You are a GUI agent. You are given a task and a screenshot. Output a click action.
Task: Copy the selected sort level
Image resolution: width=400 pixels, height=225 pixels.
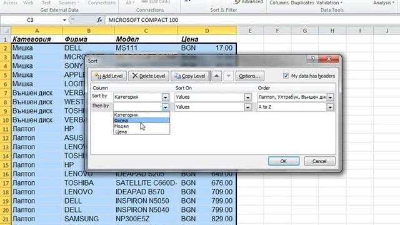tap(189, 76)
